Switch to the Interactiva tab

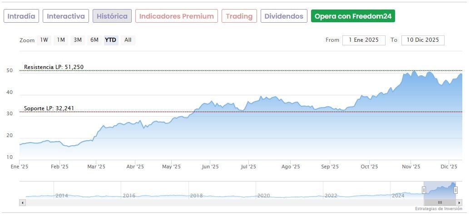[x=66, y=16]
